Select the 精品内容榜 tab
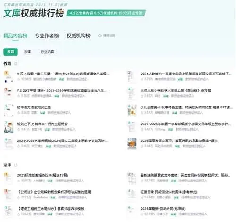 coord(16,36)
